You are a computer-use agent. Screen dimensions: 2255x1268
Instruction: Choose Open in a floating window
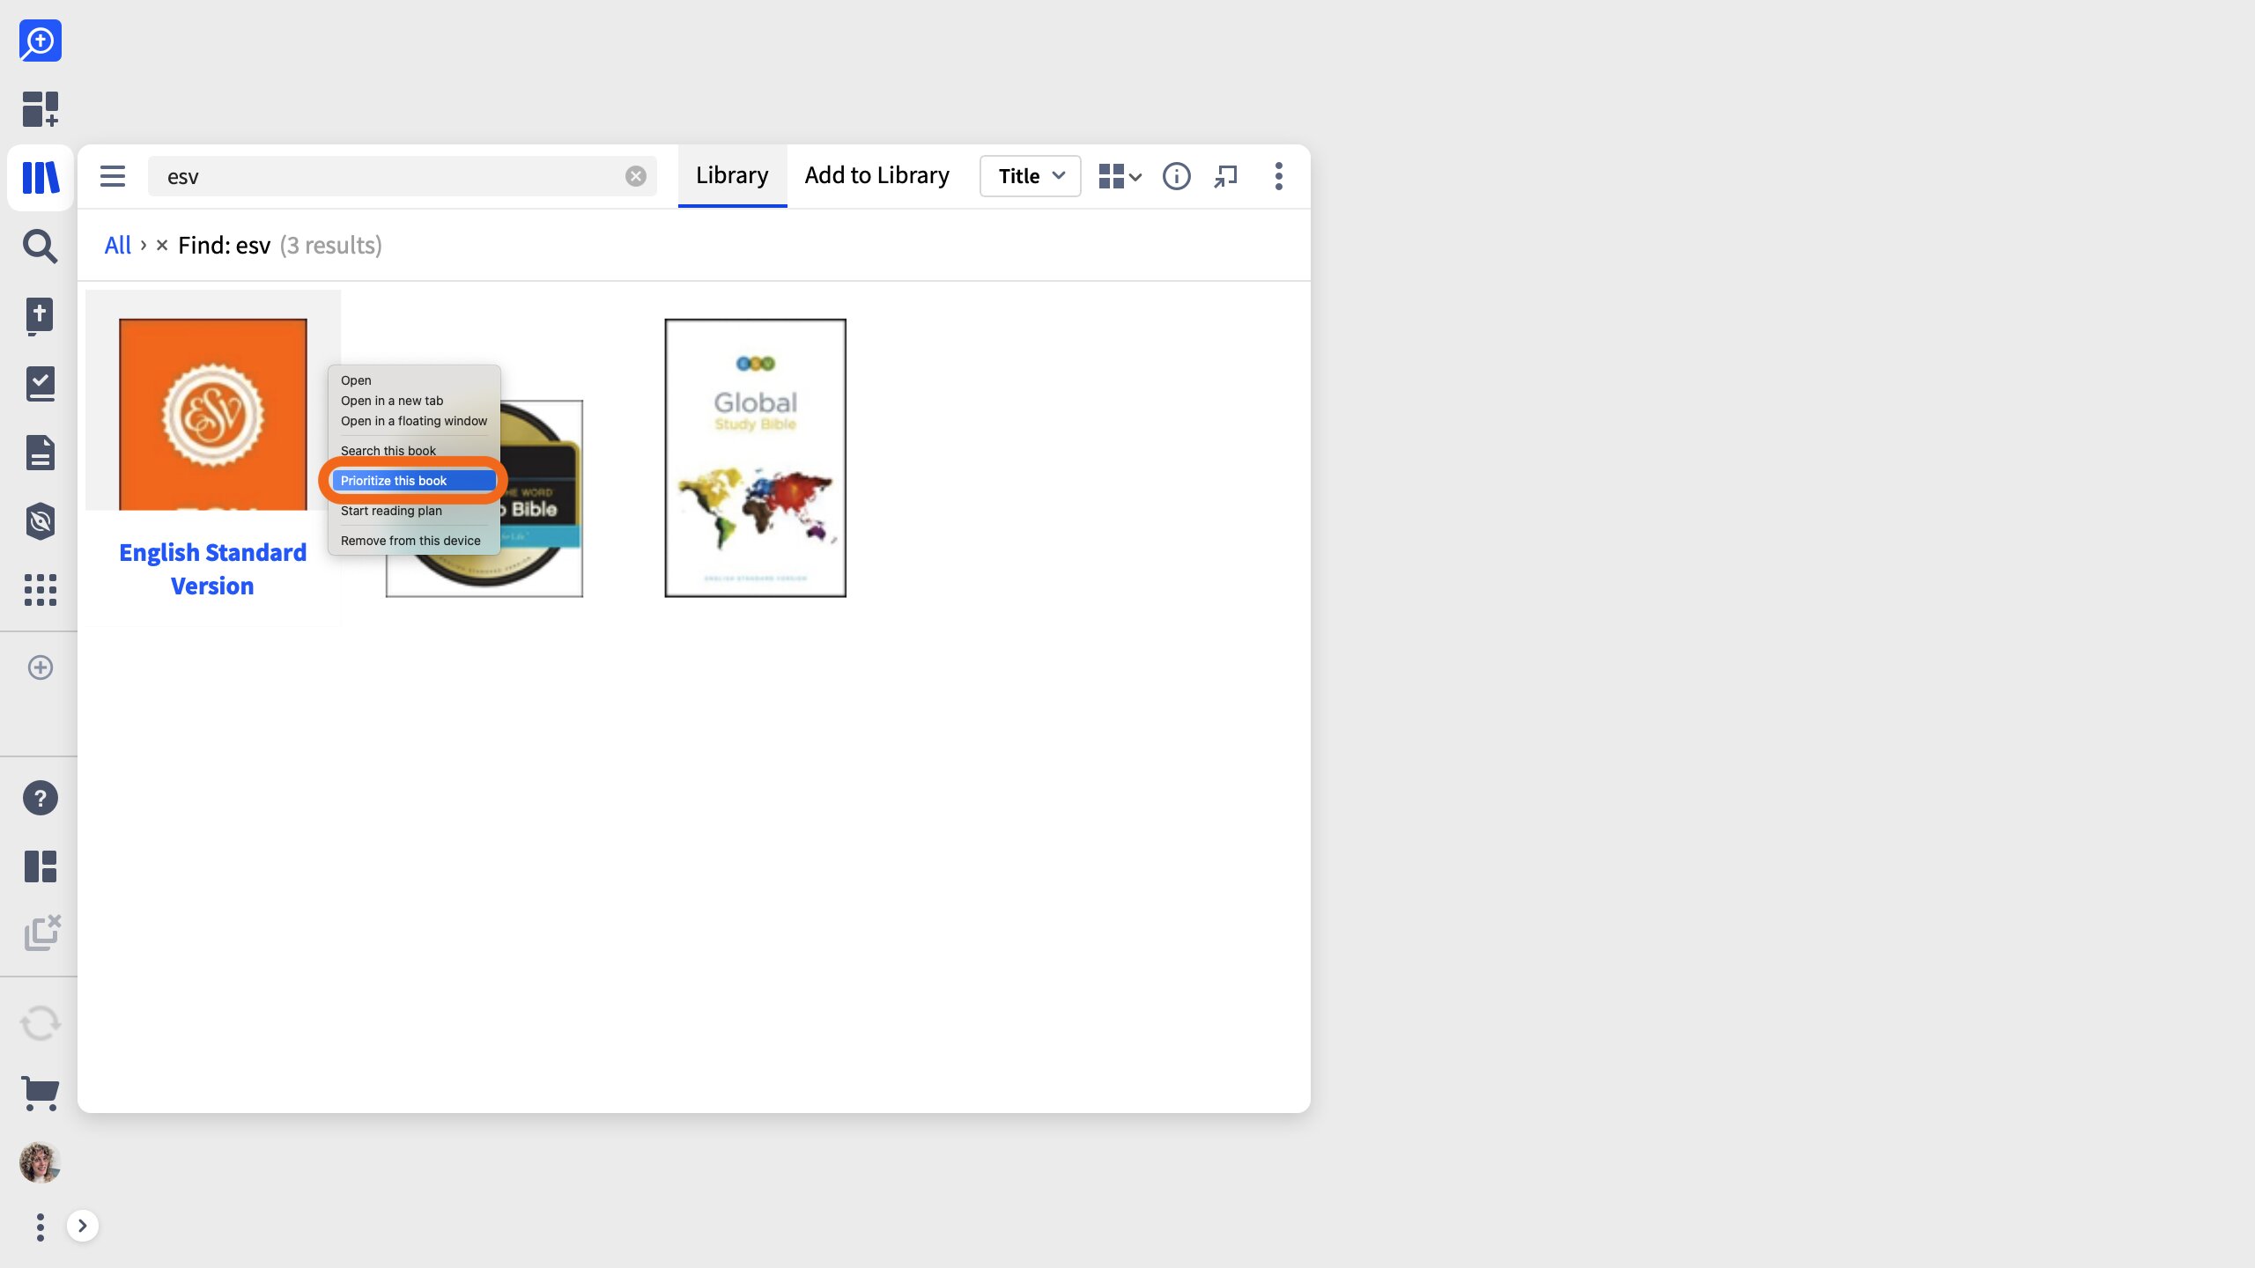click(414, 421)
